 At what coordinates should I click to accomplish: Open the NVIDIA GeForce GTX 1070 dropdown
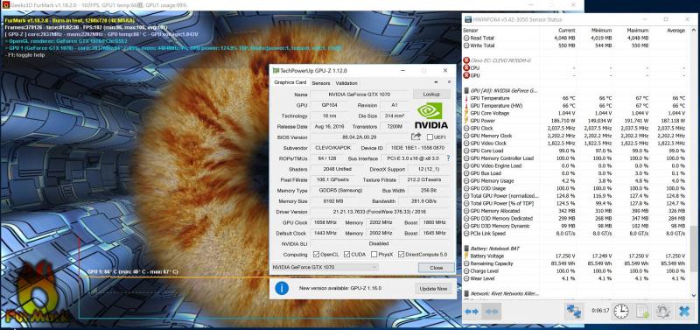[325, 267]
